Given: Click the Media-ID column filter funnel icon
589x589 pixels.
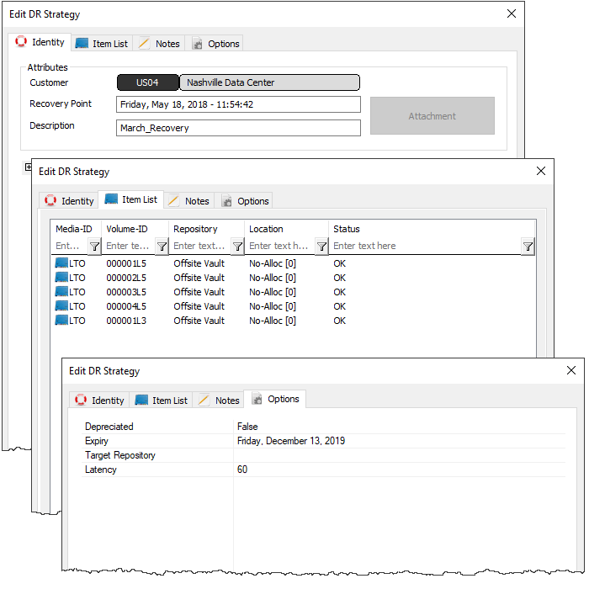Looking at the screenshot, I should (94, 247).
